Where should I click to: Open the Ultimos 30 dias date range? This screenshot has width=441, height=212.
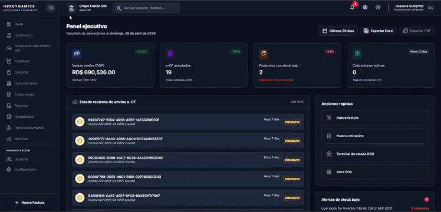coord(338,31)
